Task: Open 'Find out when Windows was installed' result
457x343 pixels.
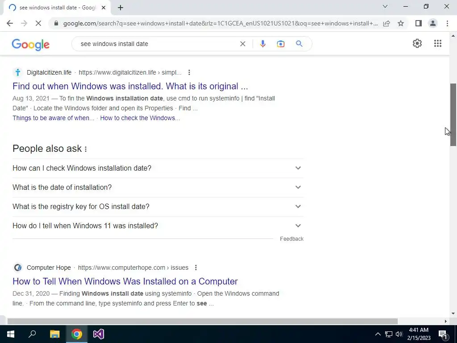Action: (x=130, y=86)
